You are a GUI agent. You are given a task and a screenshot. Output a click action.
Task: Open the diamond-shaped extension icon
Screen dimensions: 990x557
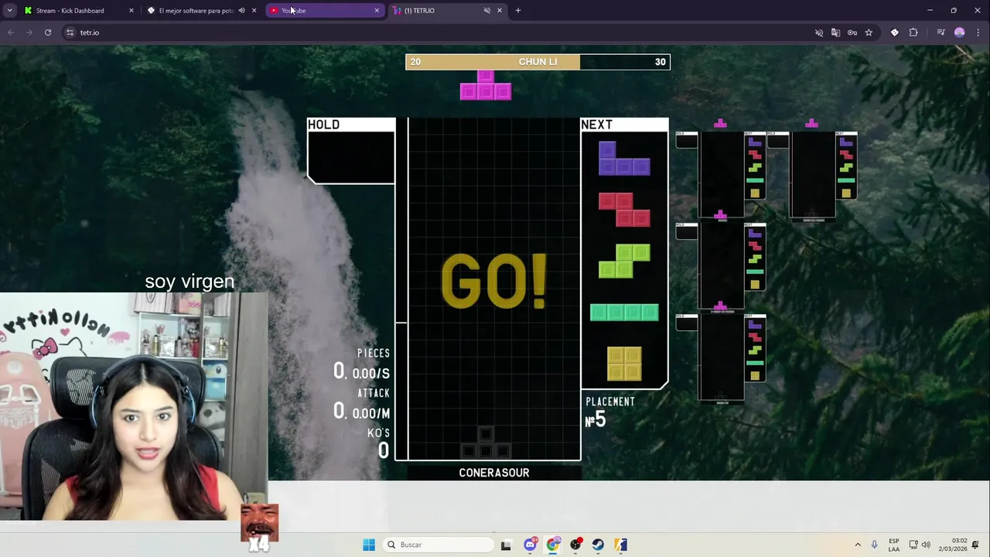[895, 32]
